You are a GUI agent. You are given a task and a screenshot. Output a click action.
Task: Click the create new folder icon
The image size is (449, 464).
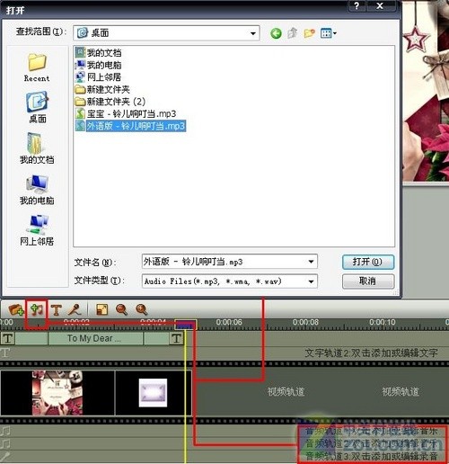point(309,33)
